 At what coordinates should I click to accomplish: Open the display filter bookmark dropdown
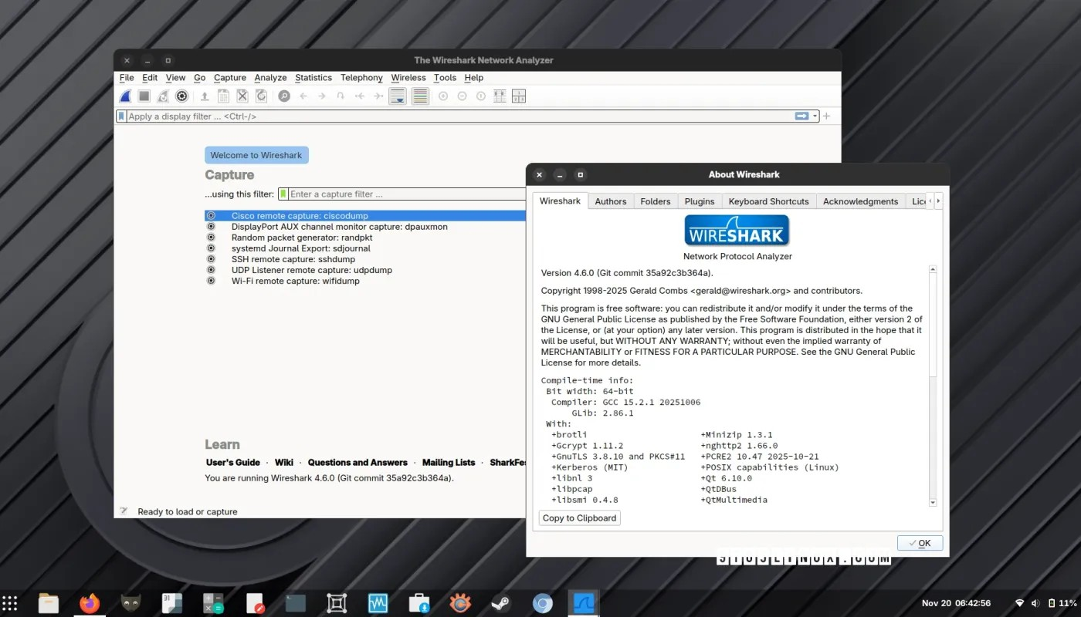pos(121,116)
